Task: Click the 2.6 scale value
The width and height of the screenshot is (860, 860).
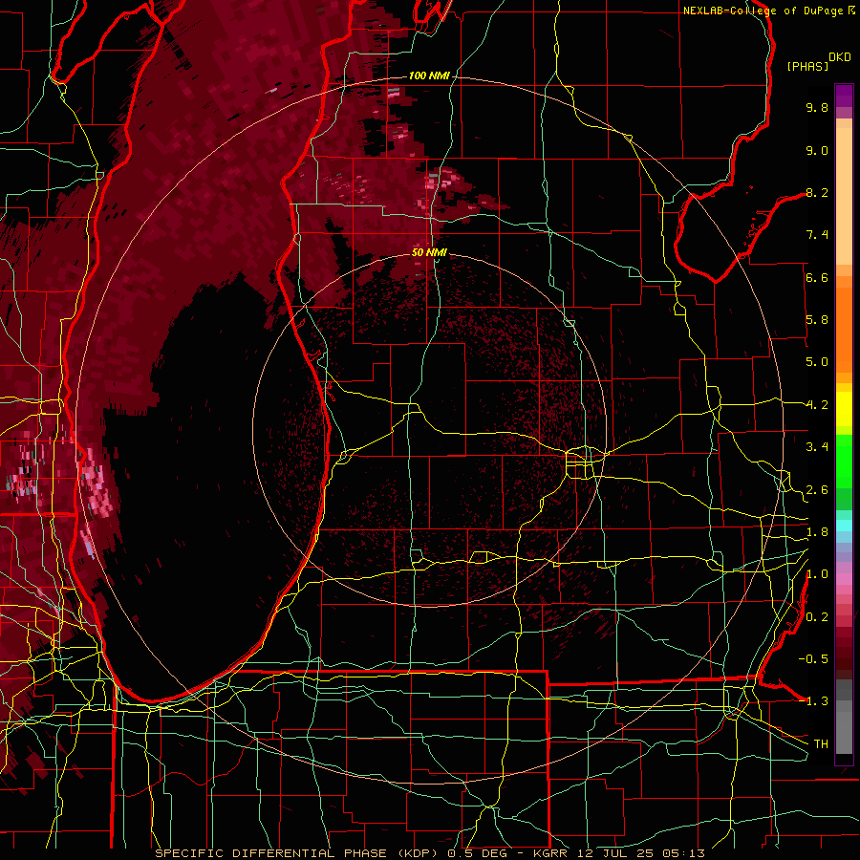Action: [x=817, y=490]
